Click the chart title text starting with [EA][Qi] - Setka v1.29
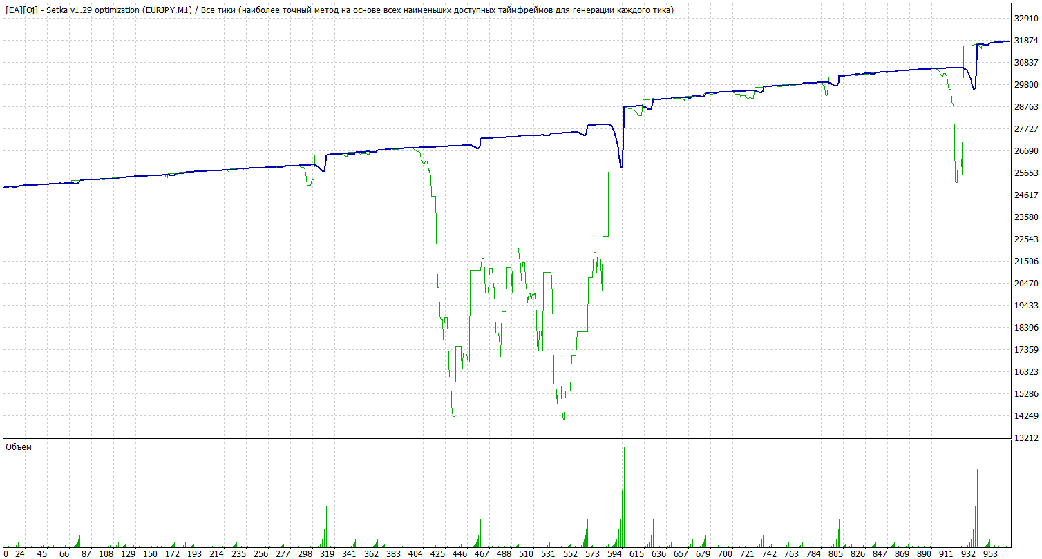This screenshot has height=559, width=1042. click(x=339, y=10)
